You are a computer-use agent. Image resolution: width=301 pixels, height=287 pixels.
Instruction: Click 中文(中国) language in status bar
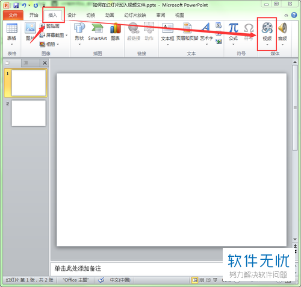[x=120, y=280]
